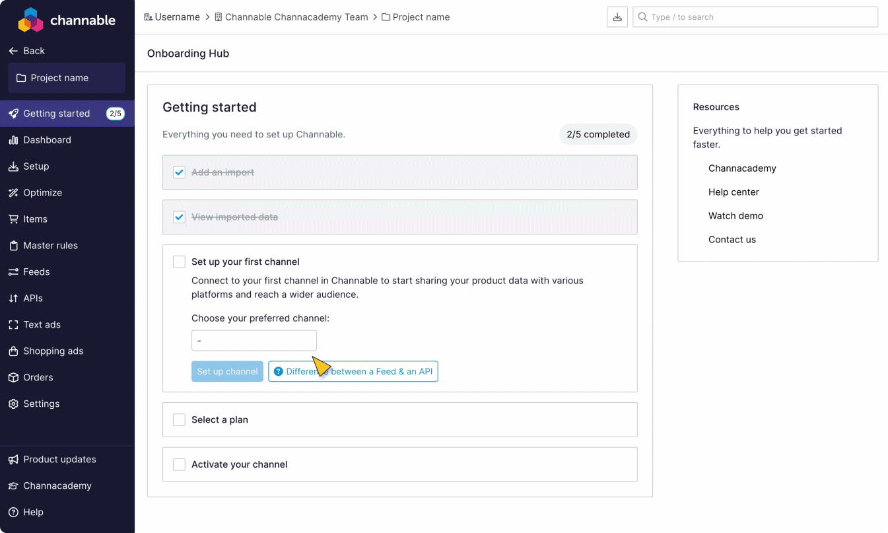Go to Master rules in sidebar
888x533 pixels.
coord(50,246)
